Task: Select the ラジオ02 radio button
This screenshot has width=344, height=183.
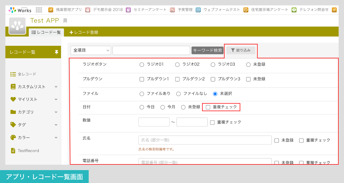Action: click(x=177, y=65)
